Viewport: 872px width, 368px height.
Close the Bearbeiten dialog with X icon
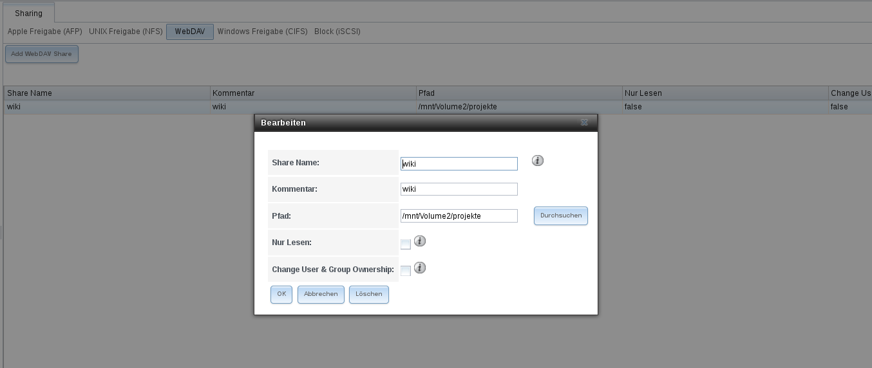pos(584,122)
